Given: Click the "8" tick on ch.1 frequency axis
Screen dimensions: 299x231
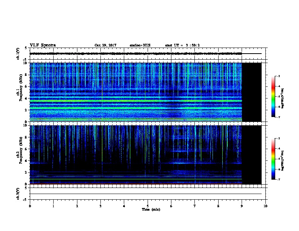Looking at the screenshot, I should pyautogui.click(x=26, y=75).
